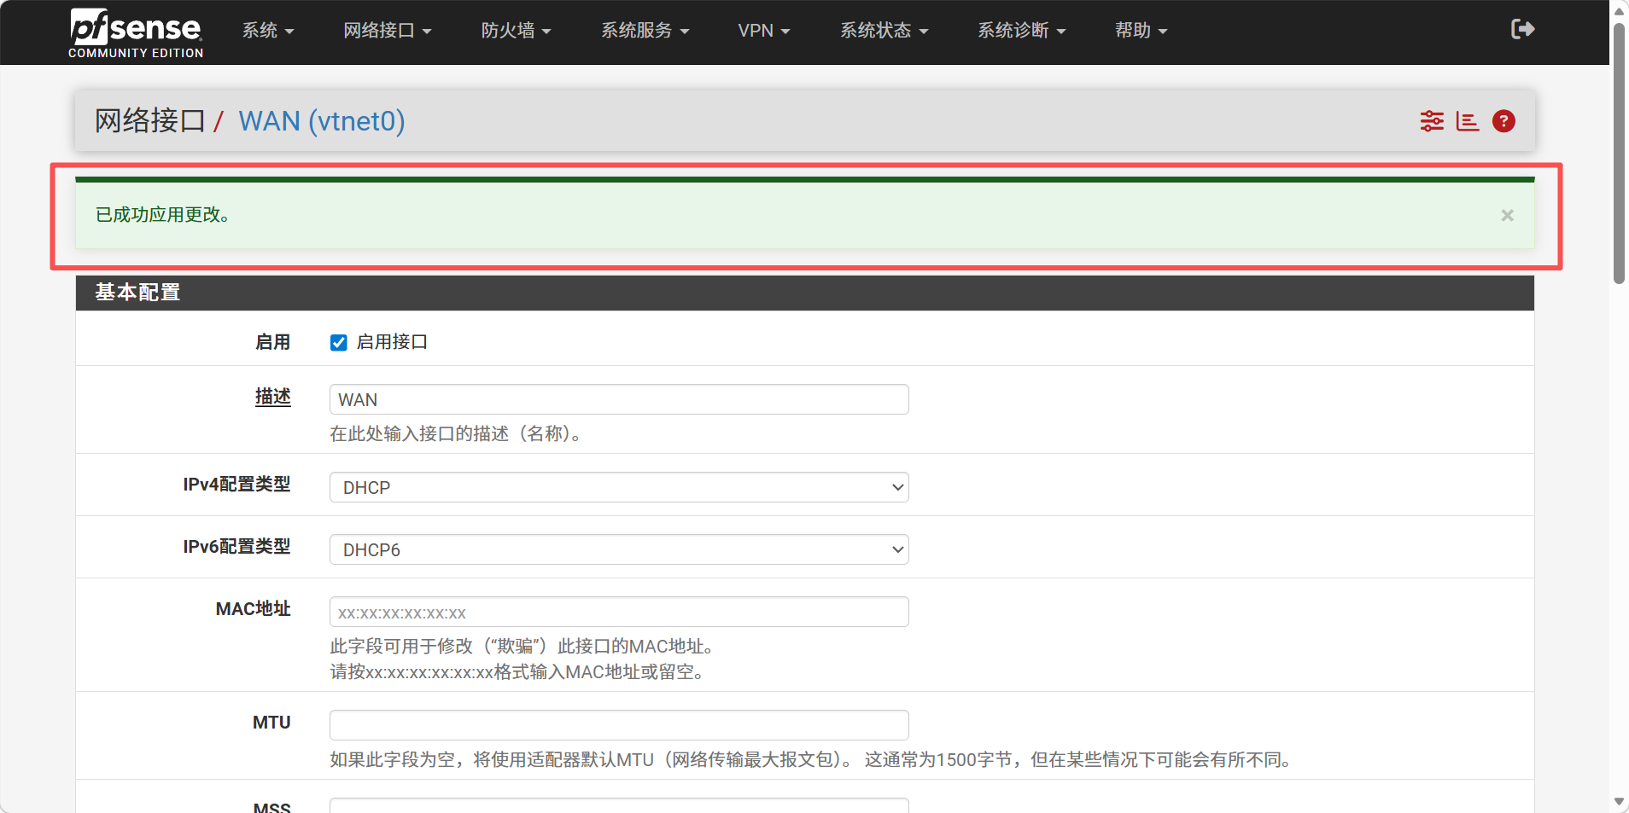This screenshot has width=1629, height=813.
Task: Open the VPN menu
Action: tap(763, 31)
